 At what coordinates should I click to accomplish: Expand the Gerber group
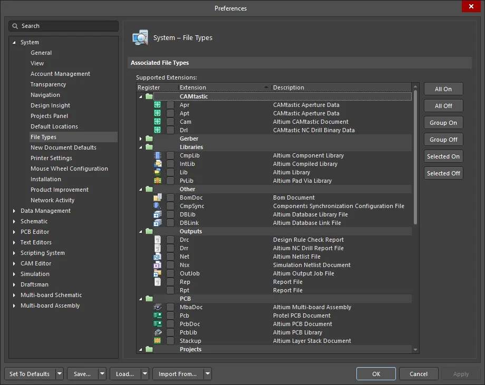pos(141,139)
